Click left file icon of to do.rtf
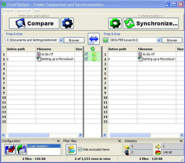185x163 pixels. pyautogui.click(x=38, y=54)
